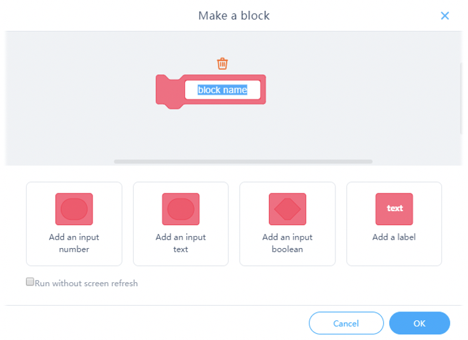Click the text input rounded icon
Image resolution: width=468 pixels, height=340 pixels.
point(181,209)
